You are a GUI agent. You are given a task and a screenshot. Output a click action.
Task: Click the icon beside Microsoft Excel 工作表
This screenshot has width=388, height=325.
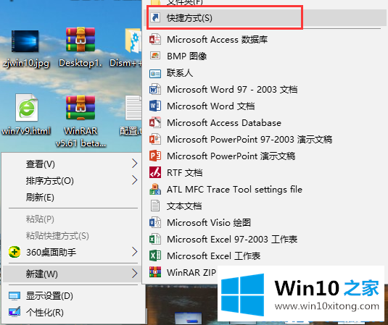pyautogui.click(x=155, y=256)
